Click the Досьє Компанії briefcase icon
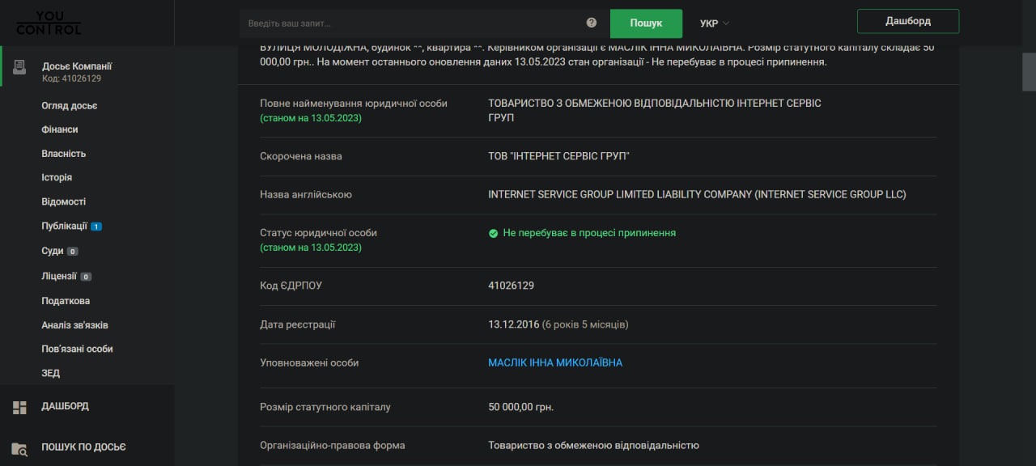 point(19,67)
